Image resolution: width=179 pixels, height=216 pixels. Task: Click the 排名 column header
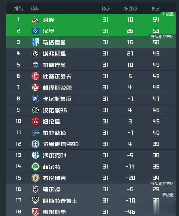click(19, 9)
